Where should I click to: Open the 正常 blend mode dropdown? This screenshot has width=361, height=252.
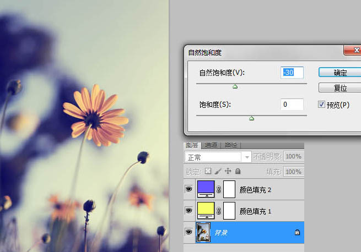point(218,157)
